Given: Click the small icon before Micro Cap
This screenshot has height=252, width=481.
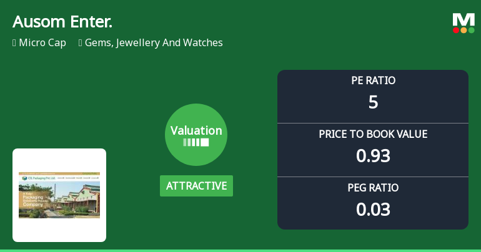Looking at the screenshot, I should coord(14,43).
